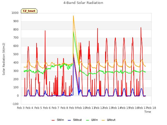The width and height of the screenshot is (167, 125).
Task: Click the 0 y-axis tick label
Action: pyautogui.click(x=18, y=96)
